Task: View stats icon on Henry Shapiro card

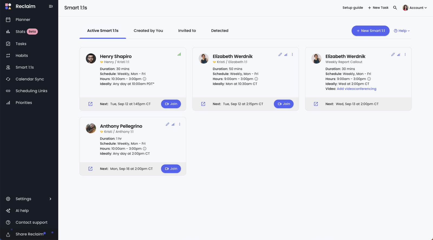Action: [x=179, y=54]
